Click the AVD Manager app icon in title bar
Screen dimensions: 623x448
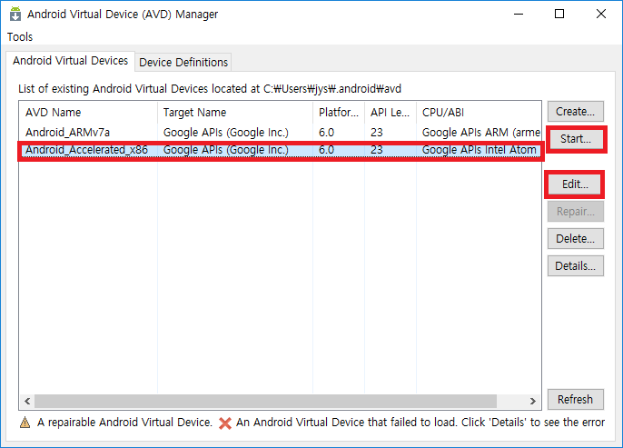tap(15, 14)
